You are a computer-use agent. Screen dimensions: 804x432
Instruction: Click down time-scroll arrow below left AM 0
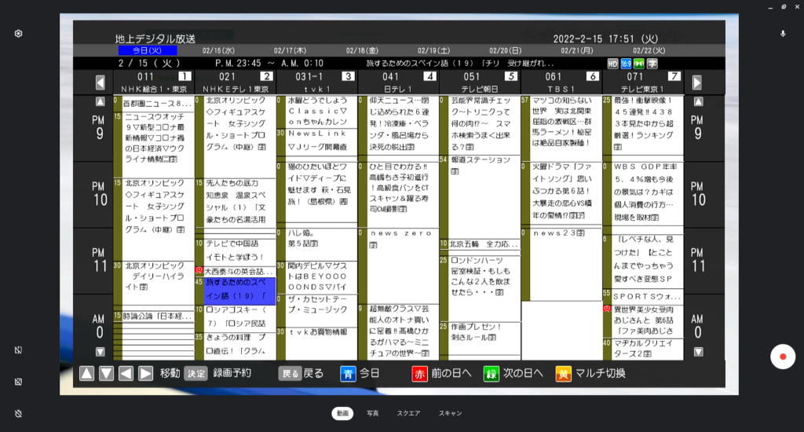(x=100, y=352)
